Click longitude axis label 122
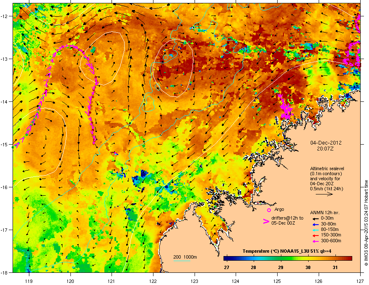Image resolution: width=369 pixels, height=285 pixels. [x=153, y=281]
